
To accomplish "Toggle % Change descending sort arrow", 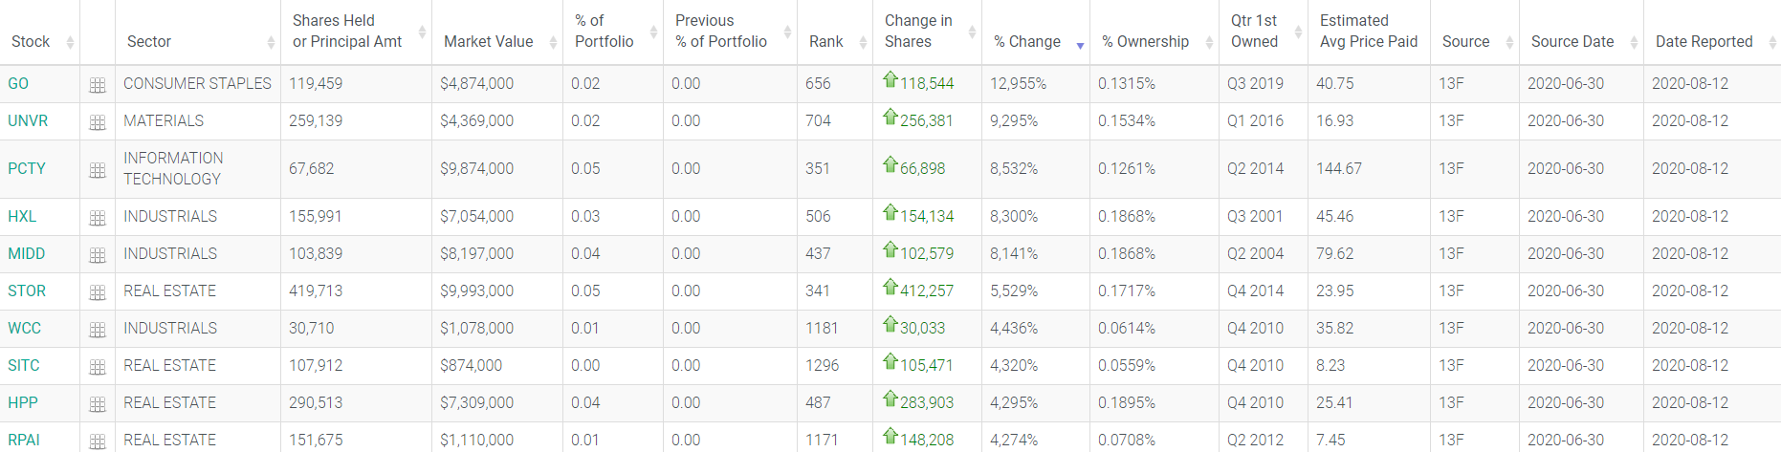I will [x=1080, y=46].
